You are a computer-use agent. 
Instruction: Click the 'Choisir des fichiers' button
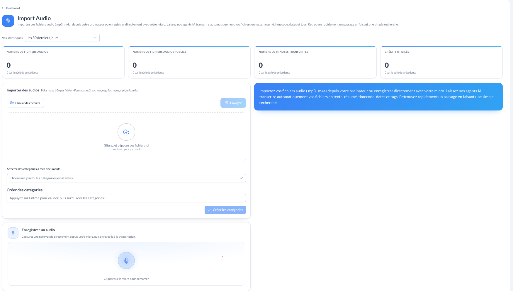coord(25,103)
